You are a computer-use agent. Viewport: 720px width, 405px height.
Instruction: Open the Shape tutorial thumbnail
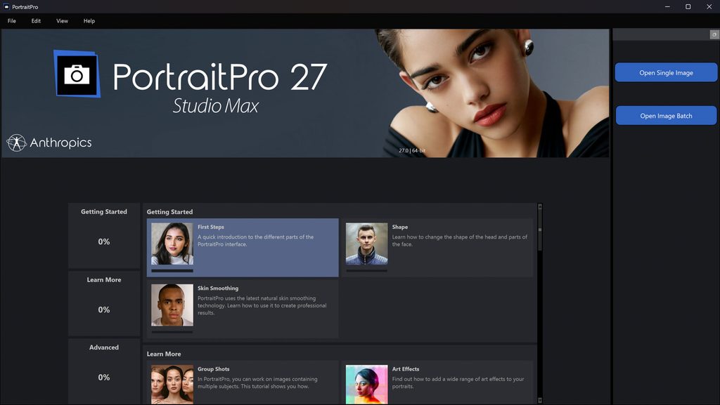[x=366, y=244]
